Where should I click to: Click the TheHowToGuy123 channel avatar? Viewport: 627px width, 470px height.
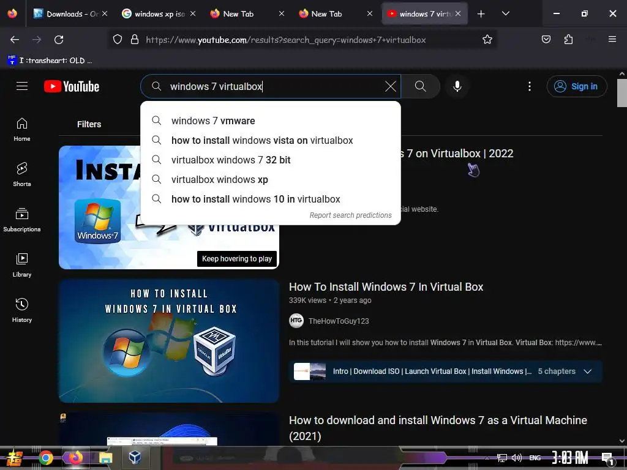[296, 321]
